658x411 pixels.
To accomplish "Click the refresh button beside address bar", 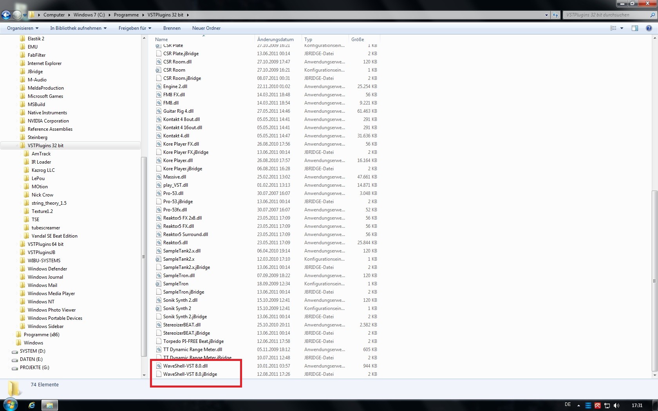I will 555,15.
